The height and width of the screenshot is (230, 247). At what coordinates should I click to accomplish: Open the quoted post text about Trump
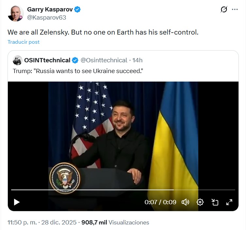pos(78,71)
